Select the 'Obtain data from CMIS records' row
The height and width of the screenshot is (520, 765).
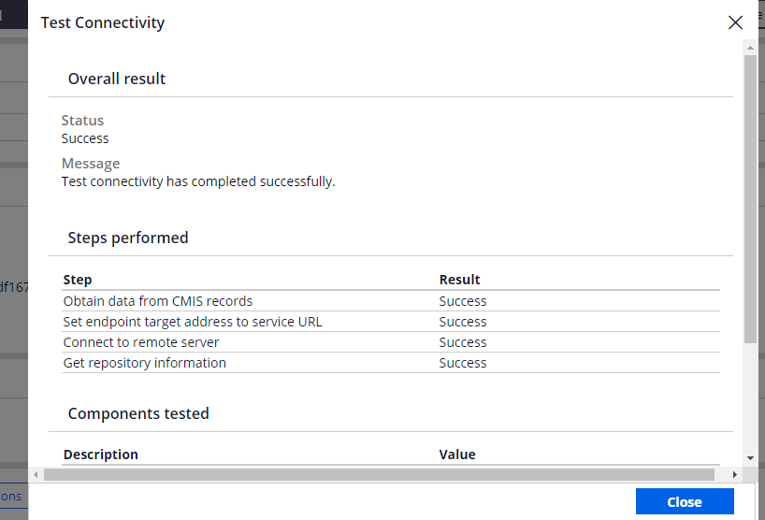tap(157, 301)
